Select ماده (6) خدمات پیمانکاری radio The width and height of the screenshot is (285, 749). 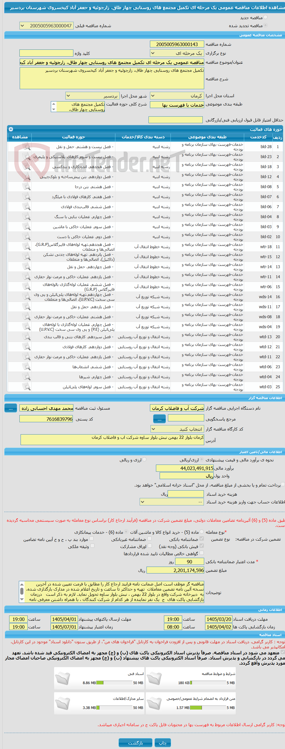tap(126, 532)
